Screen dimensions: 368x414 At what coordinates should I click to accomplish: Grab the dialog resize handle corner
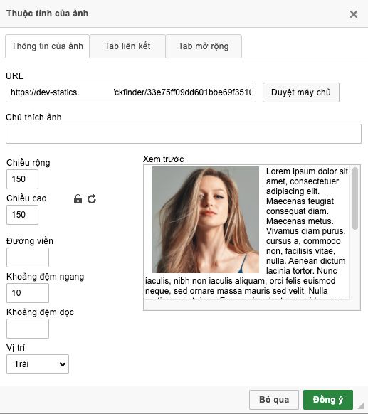pos(361,405)
